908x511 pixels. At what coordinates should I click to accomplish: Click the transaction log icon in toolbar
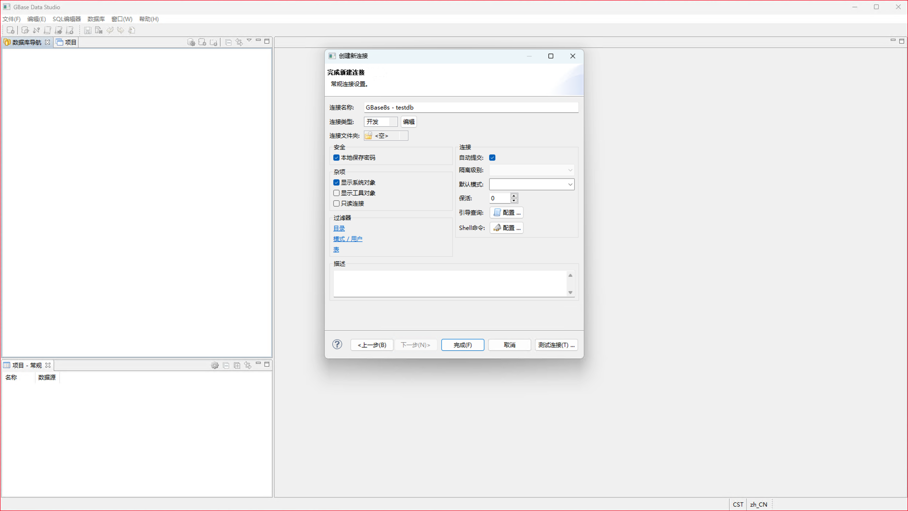pos(132,30)
